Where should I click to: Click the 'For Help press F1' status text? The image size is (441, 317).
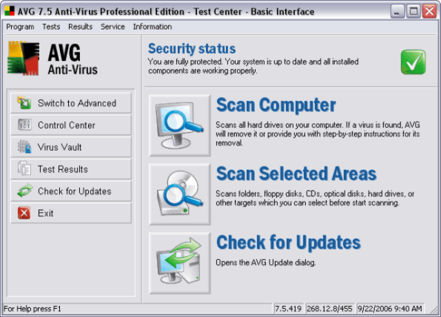pos(32,309)
